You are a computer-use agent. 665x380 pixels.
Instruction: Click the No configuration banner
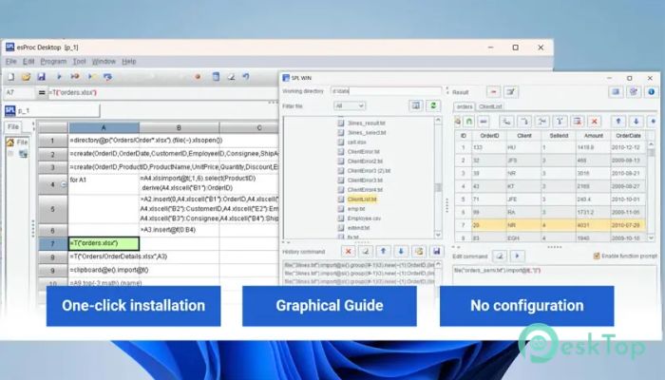(526, 306)
